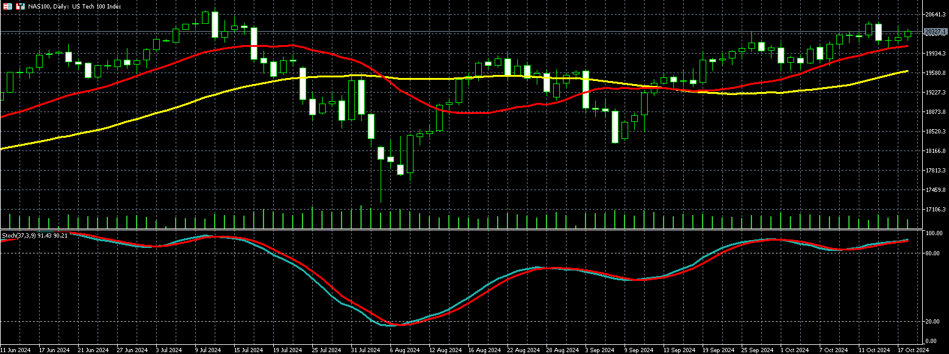Click the 17813.3 price scale label

click(x=936, y=171)
